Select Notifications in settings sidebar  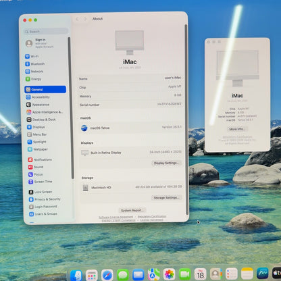coord(40,159)
